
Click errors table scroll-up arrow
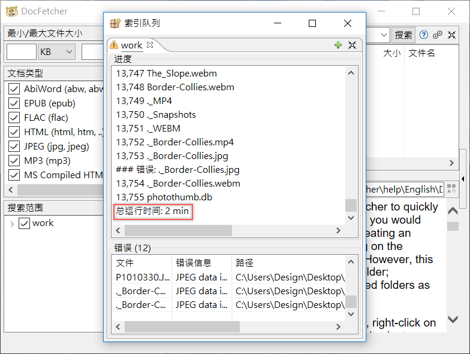(x=351, y=262)
